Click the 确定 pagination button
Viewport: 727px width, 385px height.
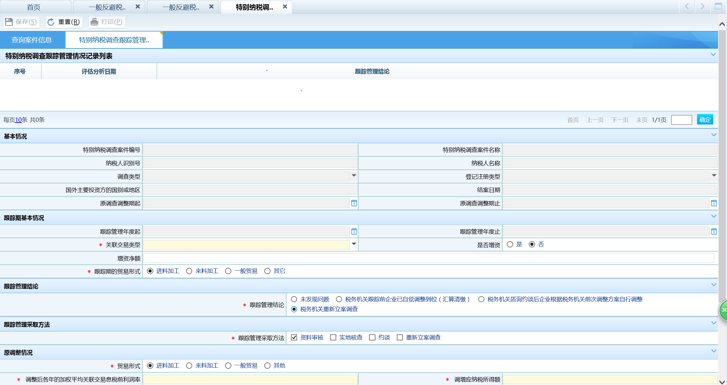[705, 120]
